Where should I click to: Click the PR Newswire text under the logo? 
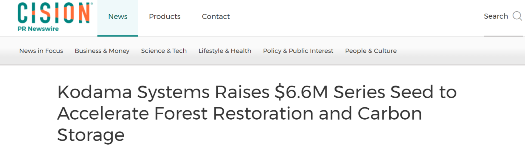[38, 29]
